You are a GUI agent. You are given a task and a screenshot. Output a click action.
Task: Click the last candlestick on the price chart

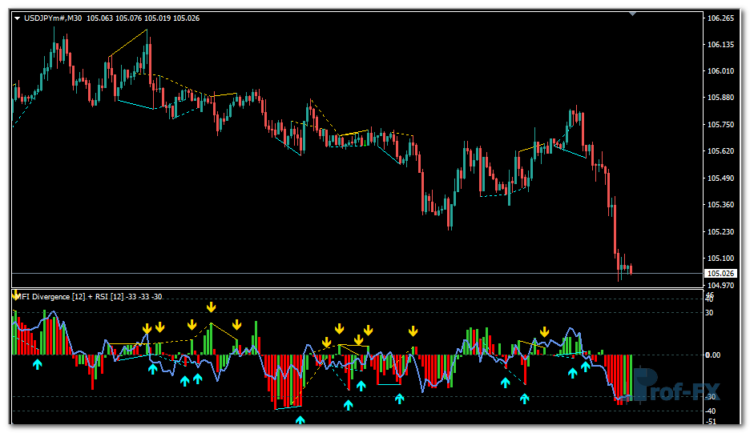631,269
